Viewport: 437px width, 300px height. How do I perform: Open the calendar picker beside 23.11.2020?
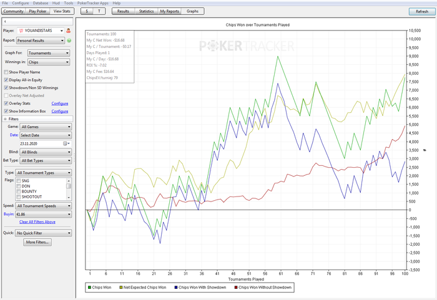(66, 143)
